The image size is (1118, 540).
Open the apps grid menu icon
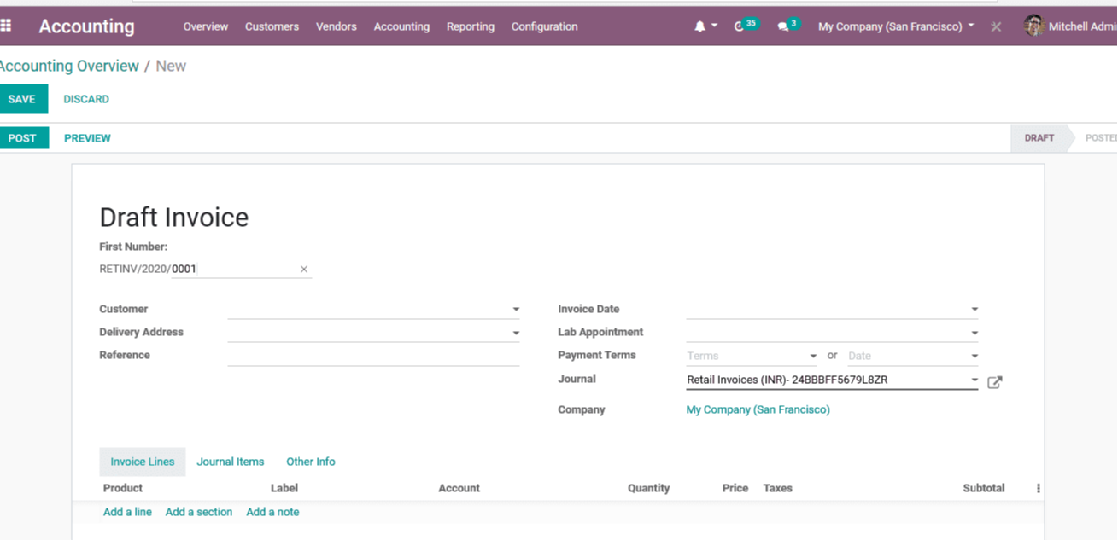click(6, 26)
